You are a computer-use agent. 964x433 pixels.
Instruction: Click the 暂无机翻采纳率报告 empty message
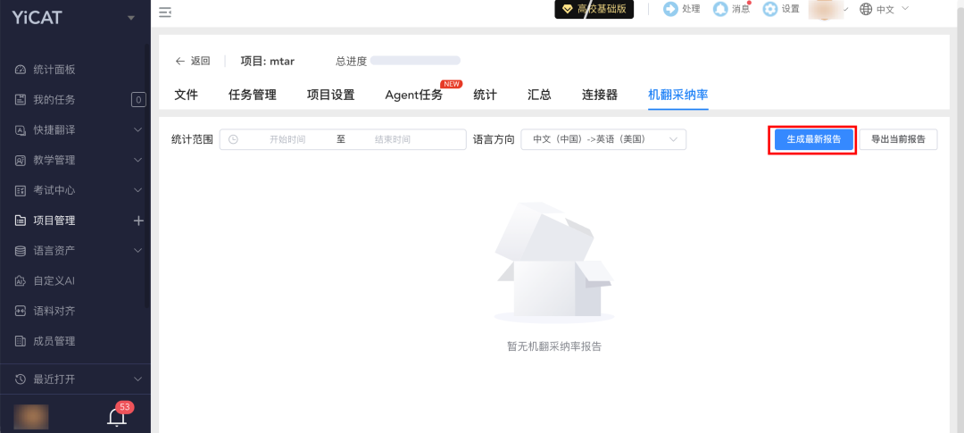point(554,346)
